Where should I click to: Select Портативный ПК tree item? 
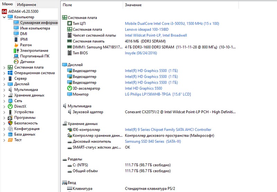pos(35,56)
